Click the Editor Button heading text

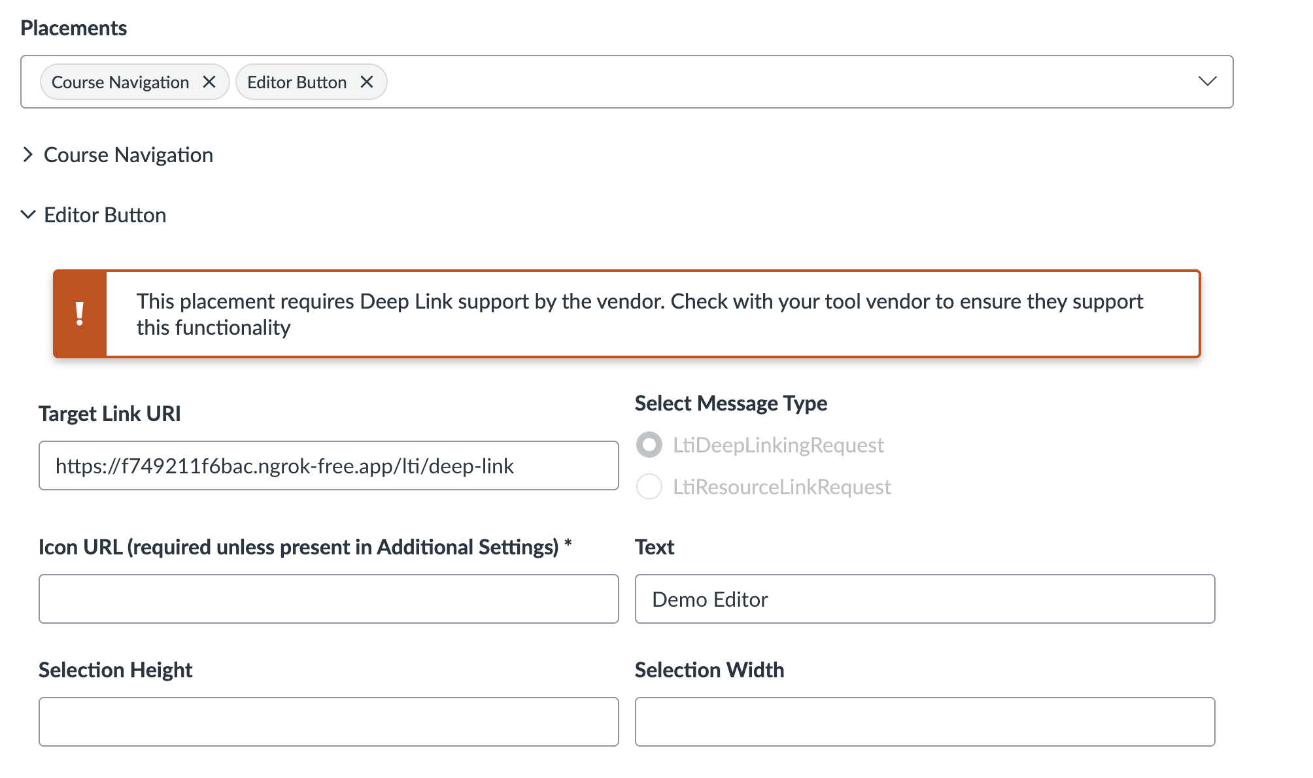click(105, 214)
